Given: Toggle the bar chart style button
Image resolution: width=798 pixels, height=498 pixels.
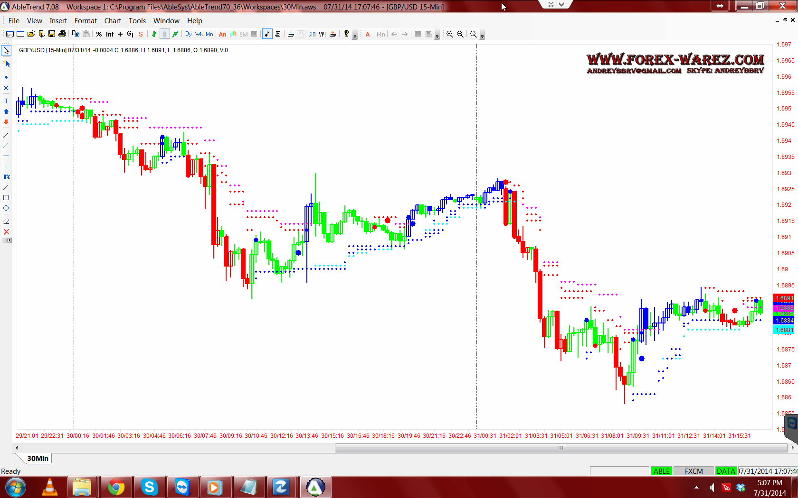Looking at the screenshot, I should [x=154, y=34].
